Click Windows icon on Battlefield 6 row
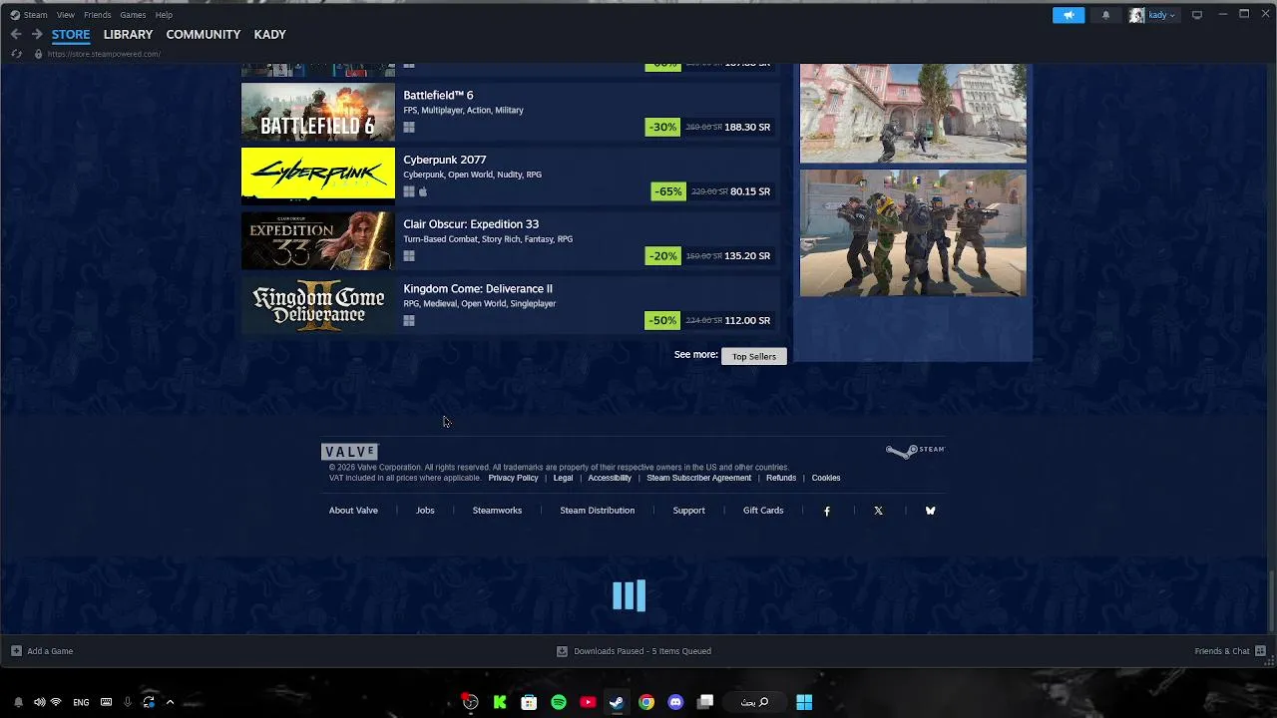Image resolution: width=1277 pixels, height=718 pixels. pyautogui.click(x=409, y=128)
